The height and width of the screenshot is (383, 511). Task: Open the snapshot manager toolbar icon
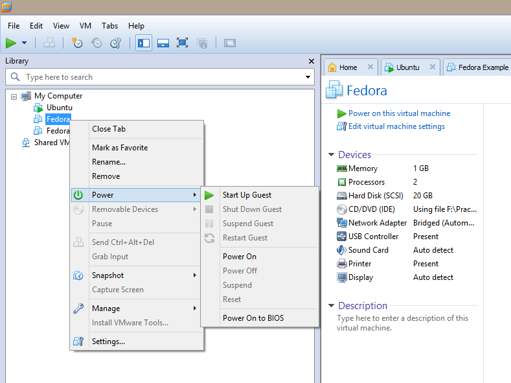[x=116, y=43]
